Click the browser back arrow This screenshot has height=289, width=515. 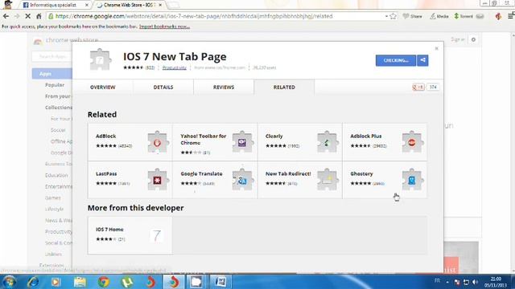point(6,16)
